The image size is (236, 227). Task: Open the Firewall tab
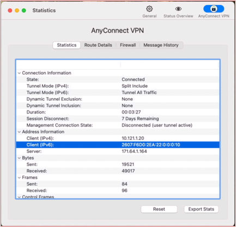point(128,45)
